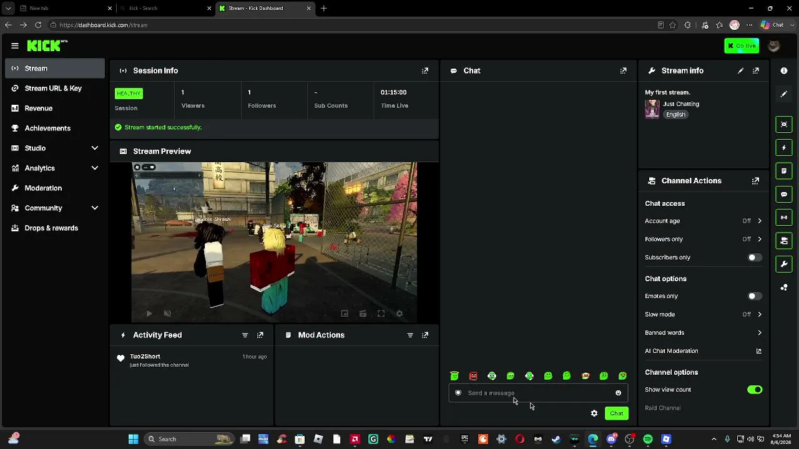The height and width of the screenshot is (449, 799).
Task: Click the edit layout pencil in right rail
Action: (784, 94)
